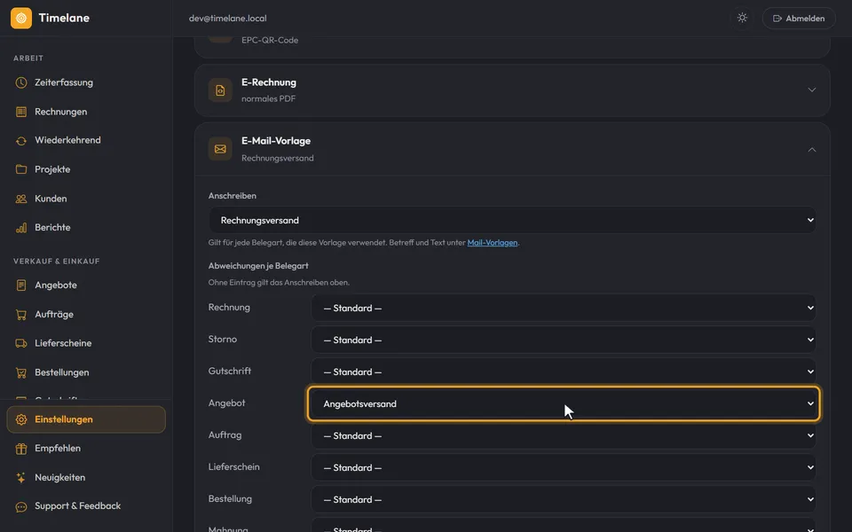Click the Berichte bar chart icon
852x532 pixels.
[21, 228]
